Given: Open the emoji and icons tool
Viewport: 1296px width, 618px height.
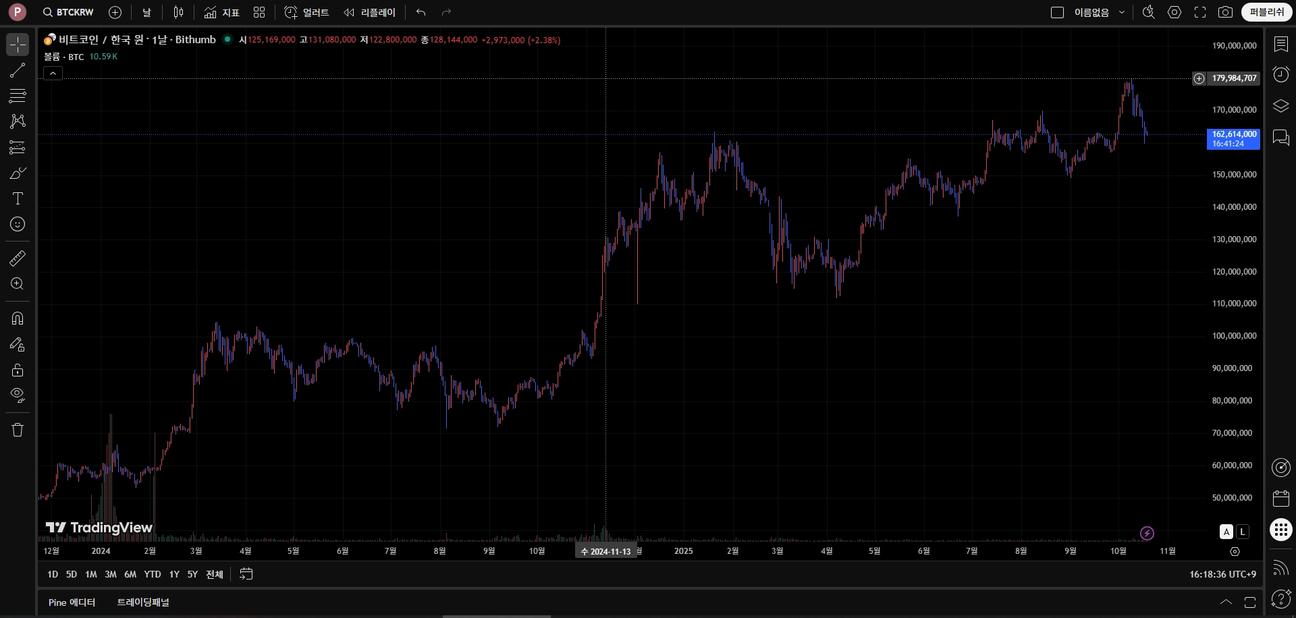Looking at the screenshot, I should tap(18, 224).
